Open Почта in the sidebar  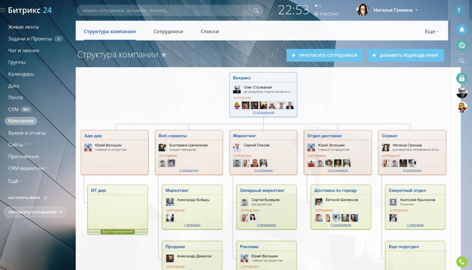(15, 97)
